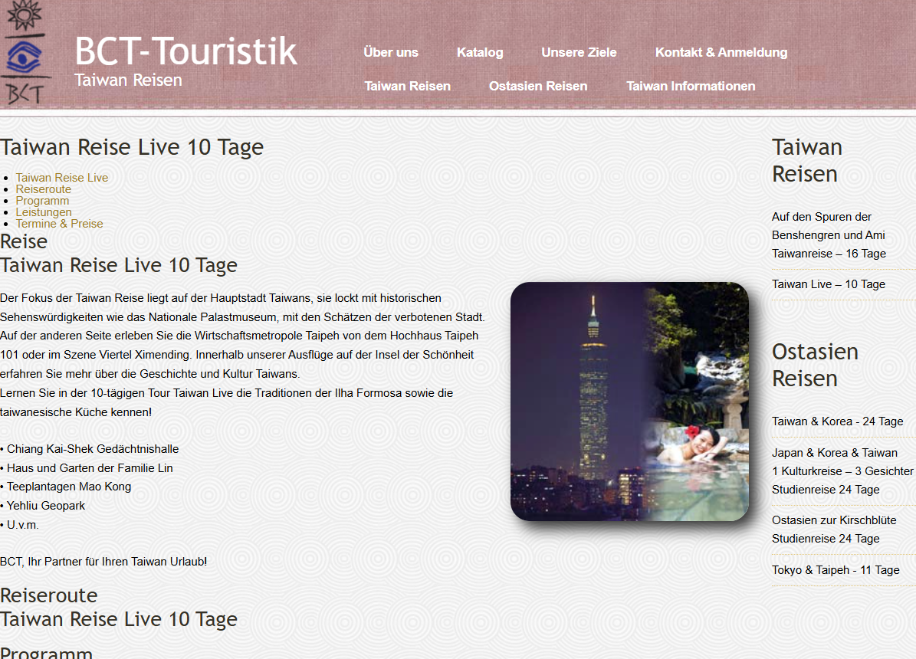Select Taiwan Reisen in the navigation bar
The width and height of the screenshot is (916, 659).
coord(407,86)
